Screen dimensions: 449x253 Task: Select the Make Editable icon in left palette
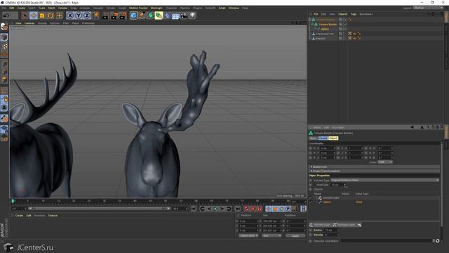click(x=4, y=27)
